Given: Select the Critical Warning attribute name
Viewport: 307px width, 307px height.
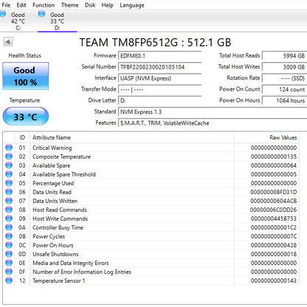Looking at the screenshot, I should click(x=52, y=148).
